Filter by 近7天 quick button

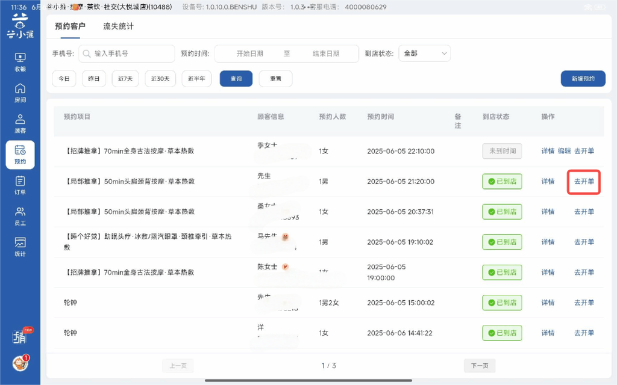(125, 79)
